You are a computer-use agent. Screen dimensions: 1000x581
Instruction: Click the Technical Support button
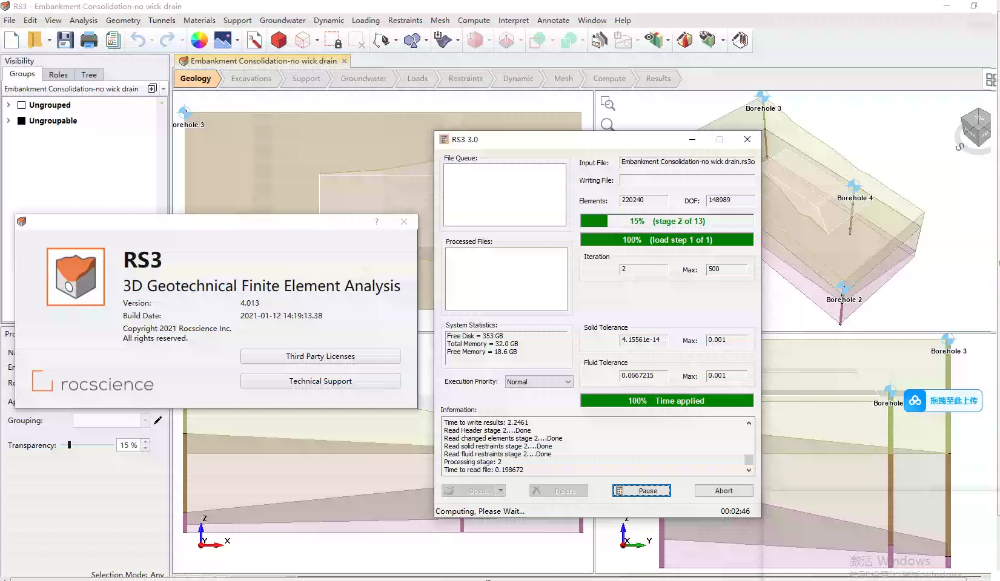coord(320,381)
